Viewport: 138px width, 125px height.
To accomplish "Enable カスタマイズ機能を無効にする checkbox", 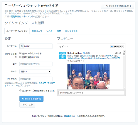I will [20, 90].
